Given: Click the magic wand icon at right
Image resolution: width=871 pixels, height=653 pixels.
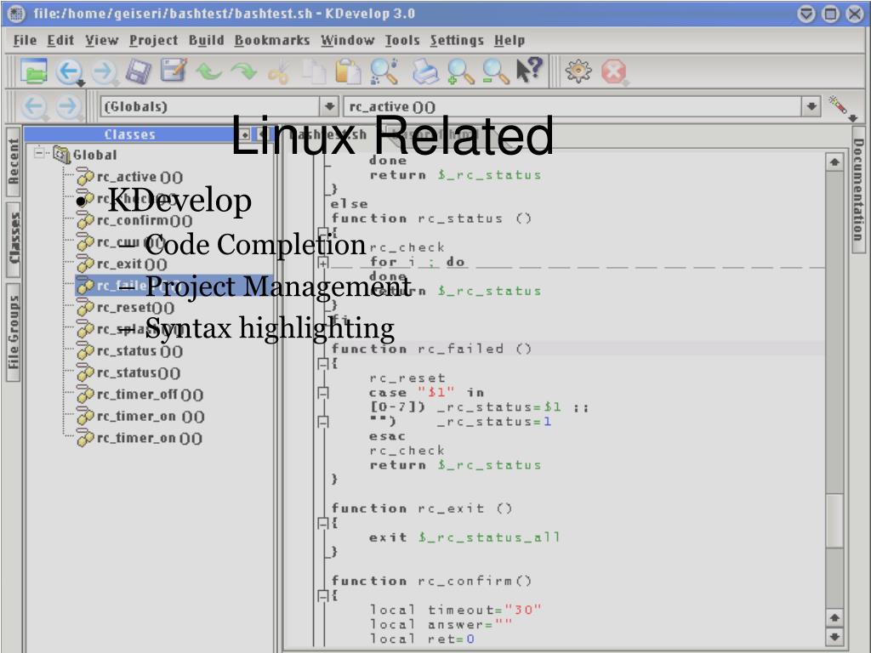Looking at the screenshot, I should click(x=841, y=106).
